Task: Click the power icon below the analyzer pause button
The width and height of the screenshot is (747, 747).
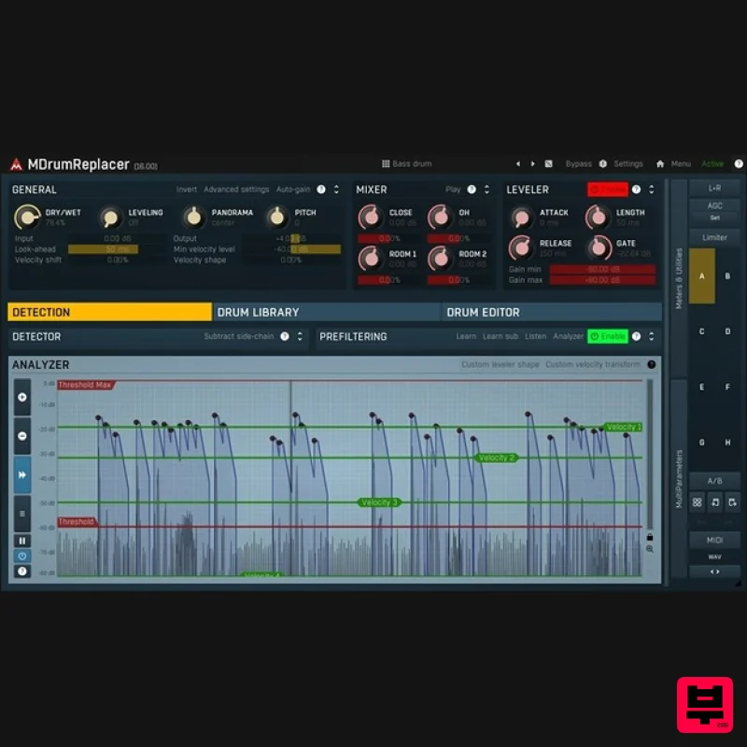Action: tap(22, 557)
